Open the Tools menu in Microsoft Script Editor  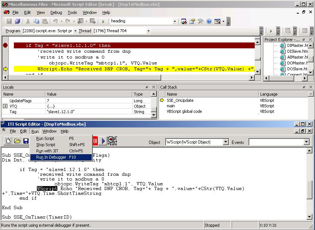pyautogui.click(x=72, y=12)
